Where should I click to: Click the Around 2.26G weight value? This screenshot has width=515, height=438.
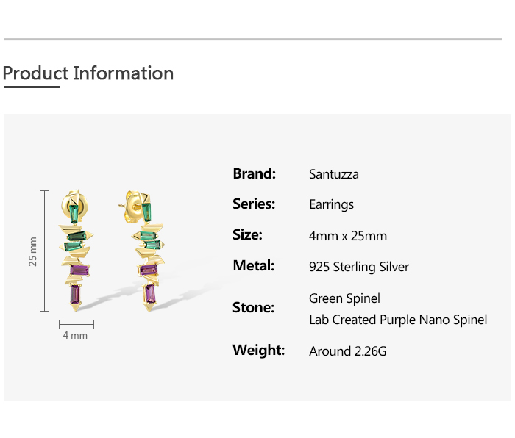(x=348, y=351)
